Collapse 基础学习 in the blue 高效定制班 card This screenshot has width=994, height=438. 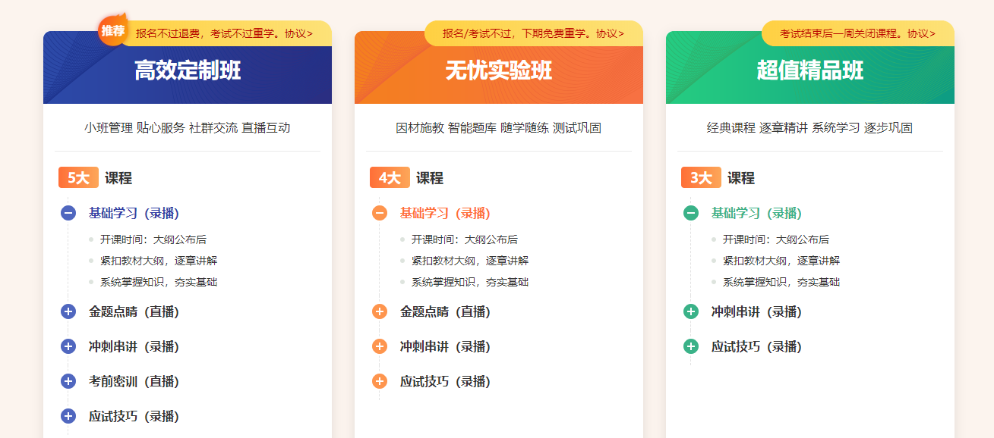(x=68, y=213)
